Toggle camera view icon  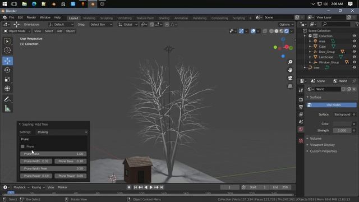tap(290, 78)
